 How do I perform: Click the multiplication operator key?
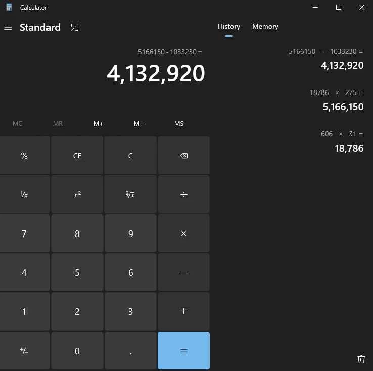pos(183,234)
